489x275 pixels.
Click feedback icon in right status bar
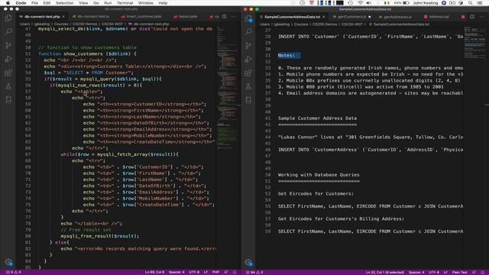coord(474,272)
